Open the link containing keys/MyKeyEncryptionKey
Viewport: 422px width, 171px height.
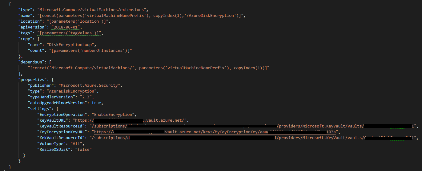tap(215, 132)
